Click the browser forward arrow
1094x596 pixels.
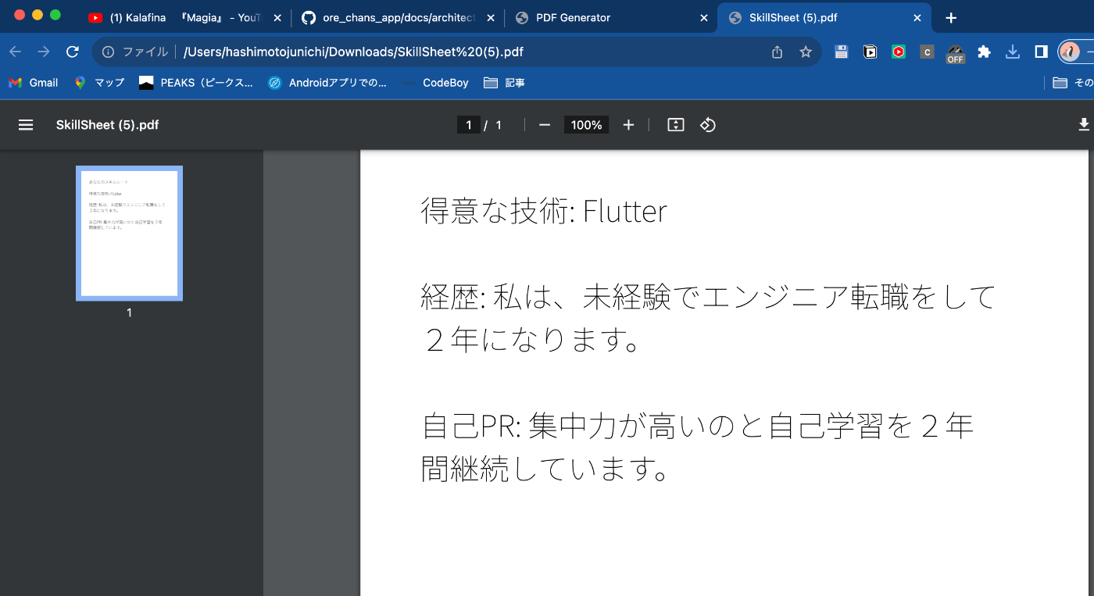pyautogui.click(x=44, y=52)
